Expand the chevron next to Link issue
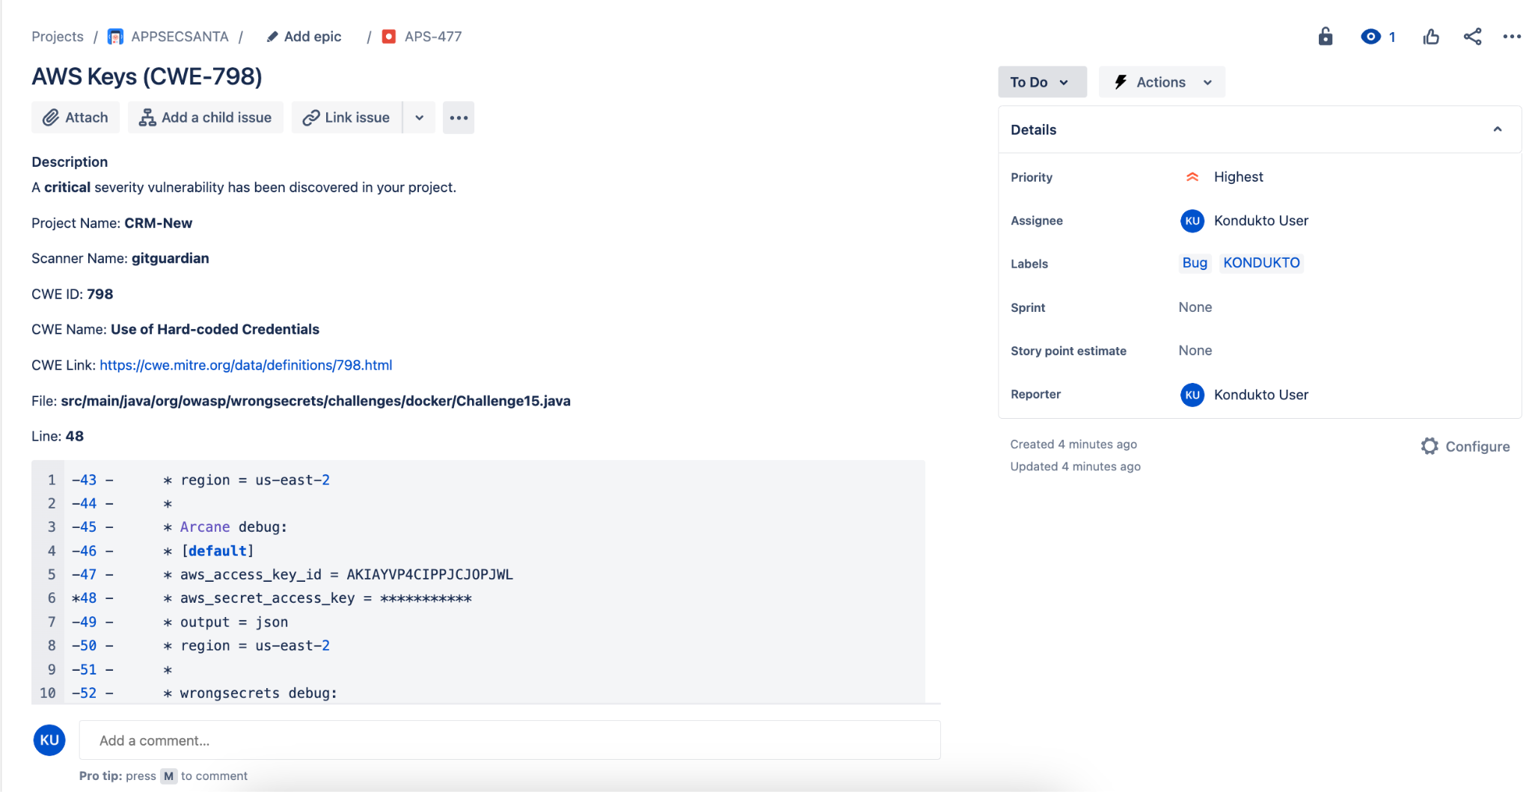This screenshot has width=1532, height=792. point(420,117)
